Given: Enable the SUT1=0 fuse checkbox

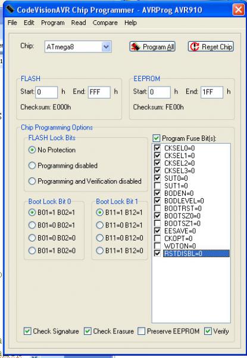Looking at the screenshot, I should (157, 186).
